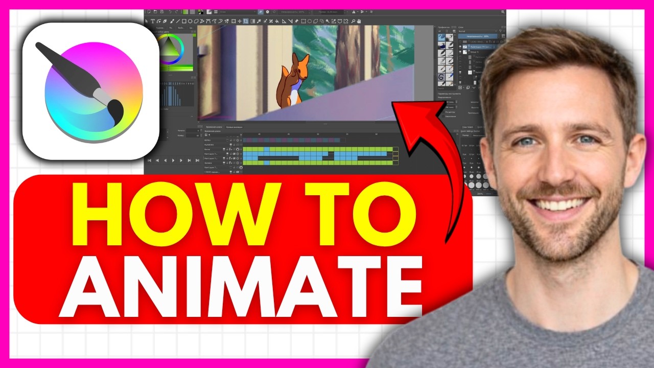This screenshot has width=654, height=368.
Task: Select the Rectangle shape tool
Action: pyautogui.click(x=184, y=21)
